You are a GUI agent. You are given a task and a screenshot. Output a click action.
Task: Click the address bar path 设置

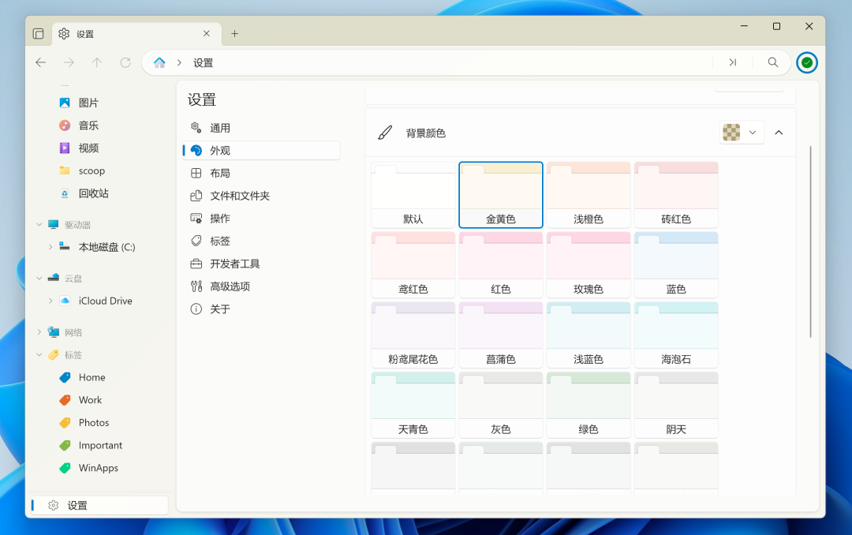coord(204,63)
